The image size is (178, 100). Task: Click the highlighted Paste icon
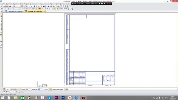22,6
